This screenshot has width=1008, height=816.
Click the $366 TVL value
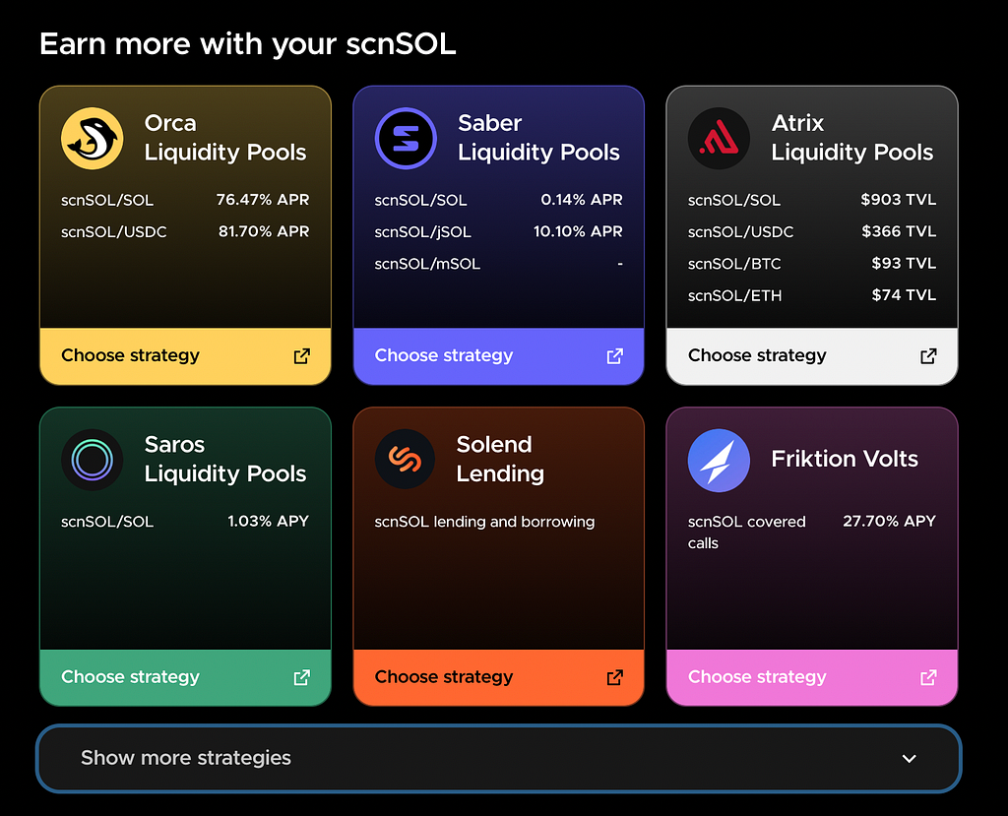tap(899, 231)
